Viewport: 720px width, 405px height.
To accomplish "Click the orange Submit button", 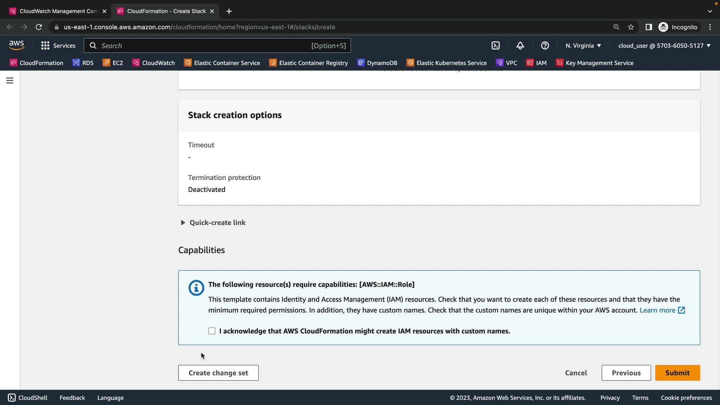I will [677, 373].
